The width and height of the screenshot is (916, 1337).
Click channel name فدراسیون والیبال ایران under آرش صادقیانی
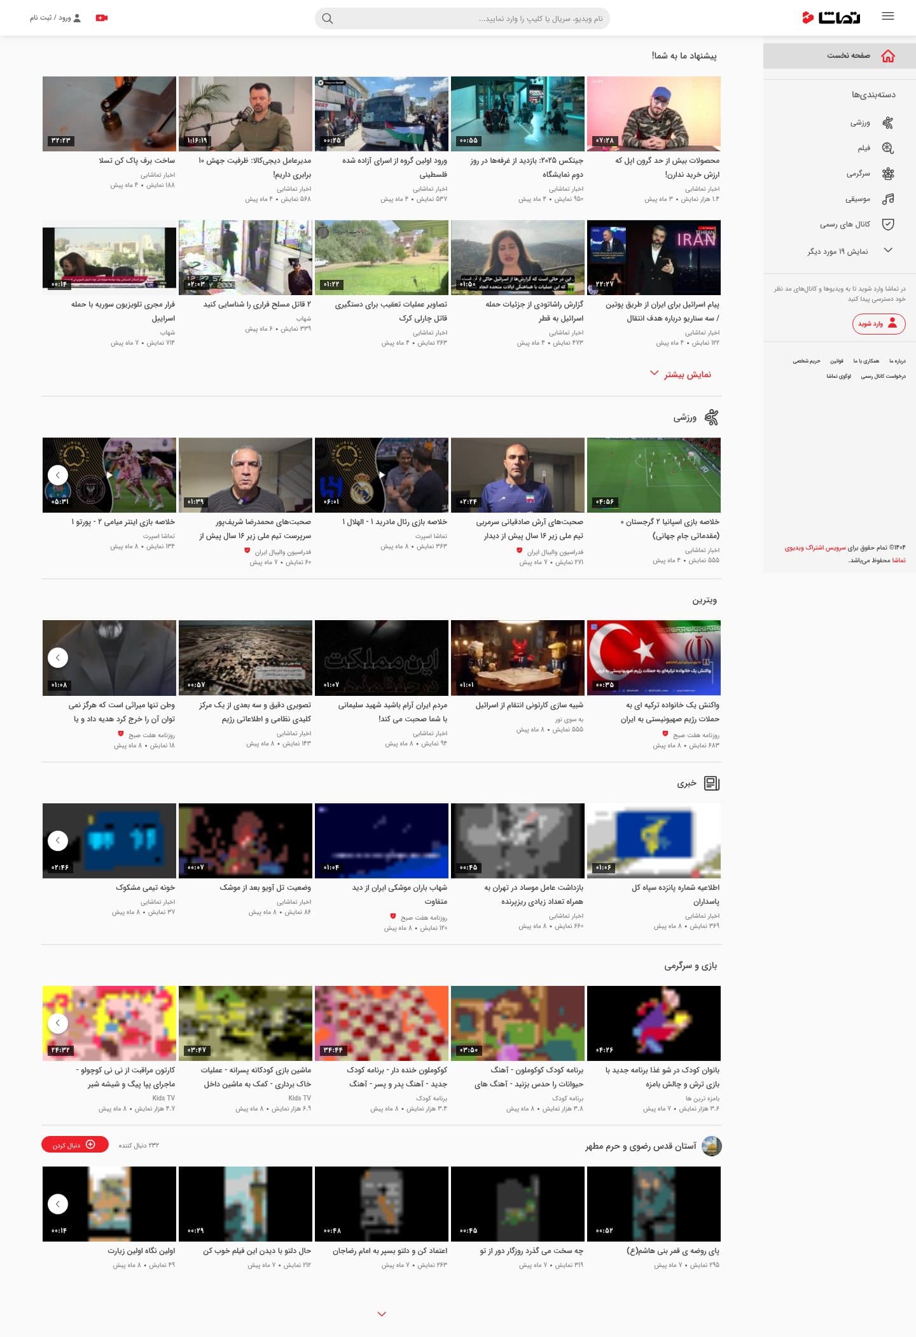555,552
